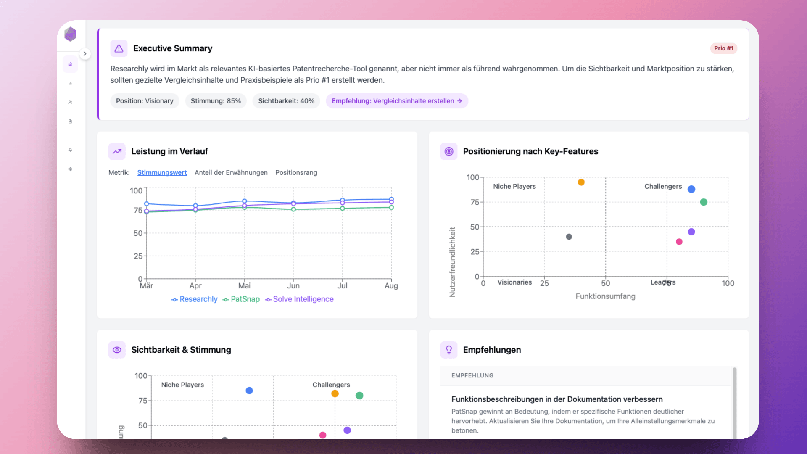Click Empfehlung: Vergleichsinhalte erstellen button
807x454 pixels.
point(396,101)
